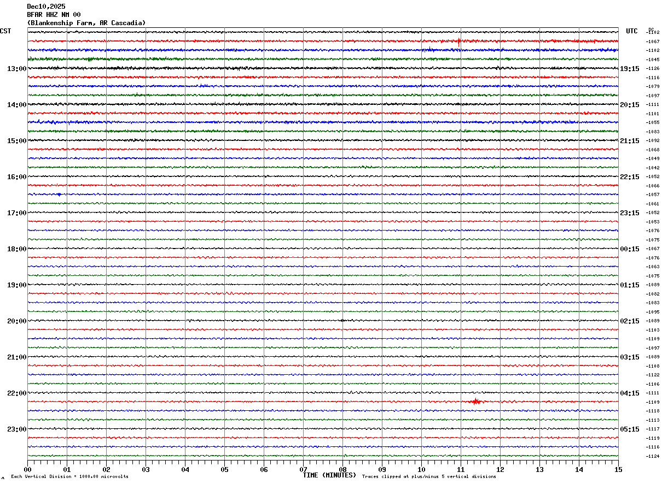The width and height of the screenshot is (662, 484).
Task: Click the 19:15 UTC time label
Action: [x=629, y=69]
